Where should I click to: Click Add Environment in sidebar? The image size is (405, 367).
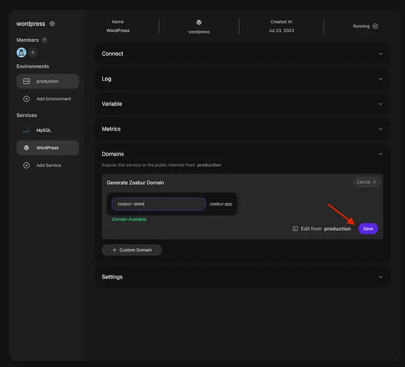48,99
